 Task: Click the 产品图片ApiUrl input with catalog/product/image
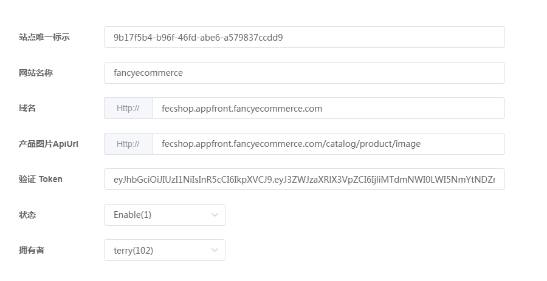tap(328, 144)
